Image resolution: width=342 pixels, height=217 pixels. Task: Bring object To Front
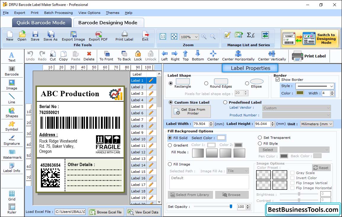106,56
